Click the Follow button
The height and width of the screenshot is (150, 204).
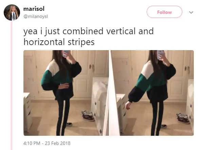(164, 12)
